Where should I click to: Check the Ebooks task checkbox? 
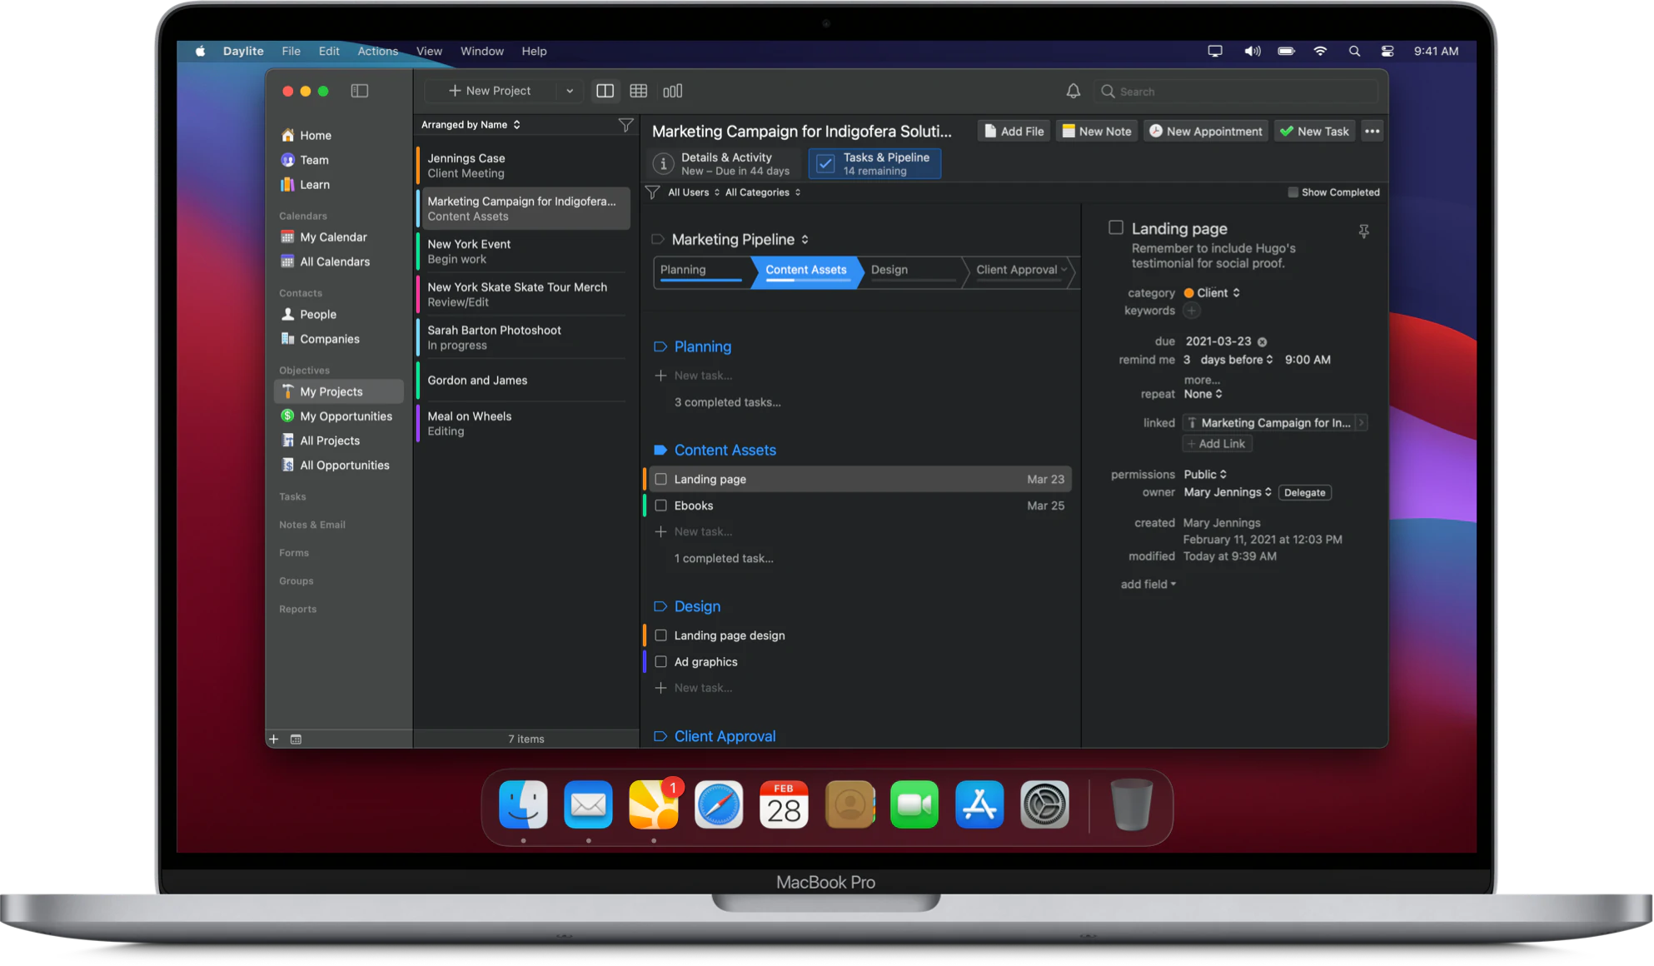pyautogui.click(x=660, y=505)
